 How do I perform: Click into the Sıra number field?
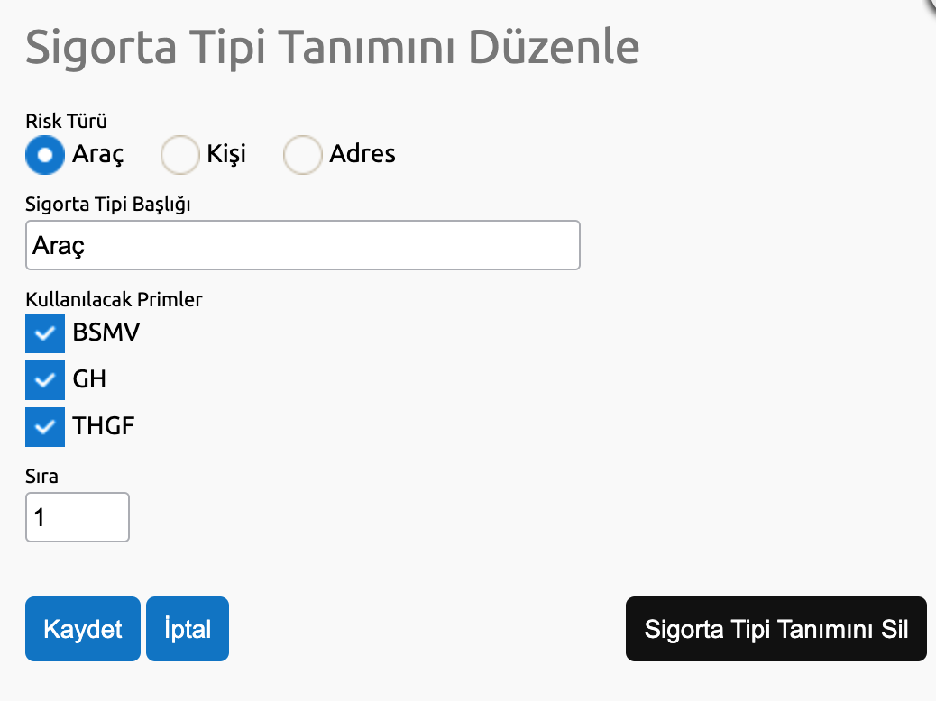click(78, 517)
